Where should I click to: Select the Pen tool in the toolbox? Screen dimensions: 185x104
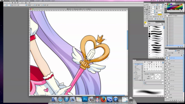pos(145,16)
